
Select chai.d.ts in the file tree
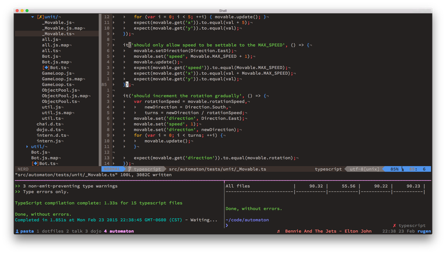[50, 124]
